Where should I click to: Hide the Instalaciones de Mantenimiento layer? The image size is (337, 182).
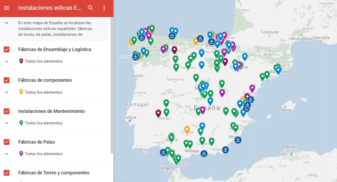(x=7, y=111)
